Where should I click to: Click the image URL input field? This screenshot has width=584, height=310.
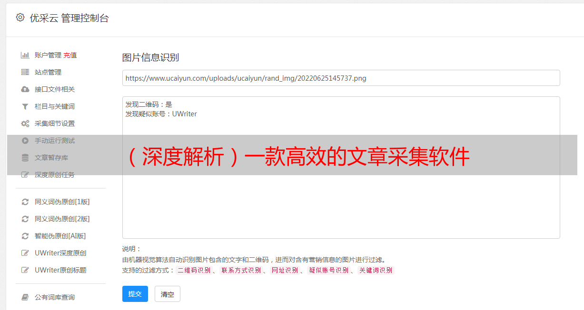coord(341,78)
